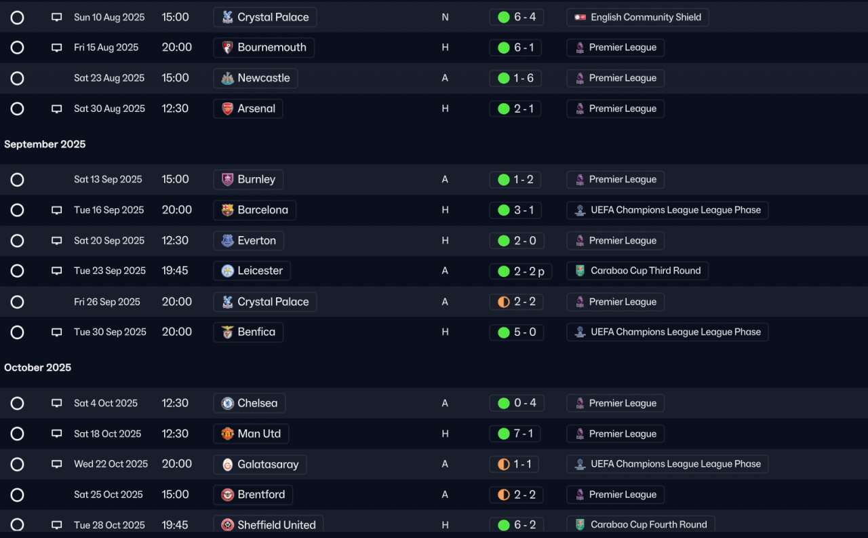Click the Benfica club crest icon
868x538 pixels.
(x=228, y=332)
